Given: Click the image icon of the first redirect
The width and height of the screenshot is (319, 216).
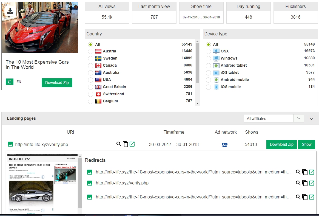Looking at the screenshot, I should (x=90, y=172).
